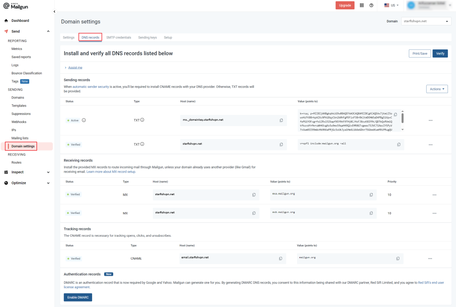Click the user avatar icon

pyautogui.click(x=411, y=5)
